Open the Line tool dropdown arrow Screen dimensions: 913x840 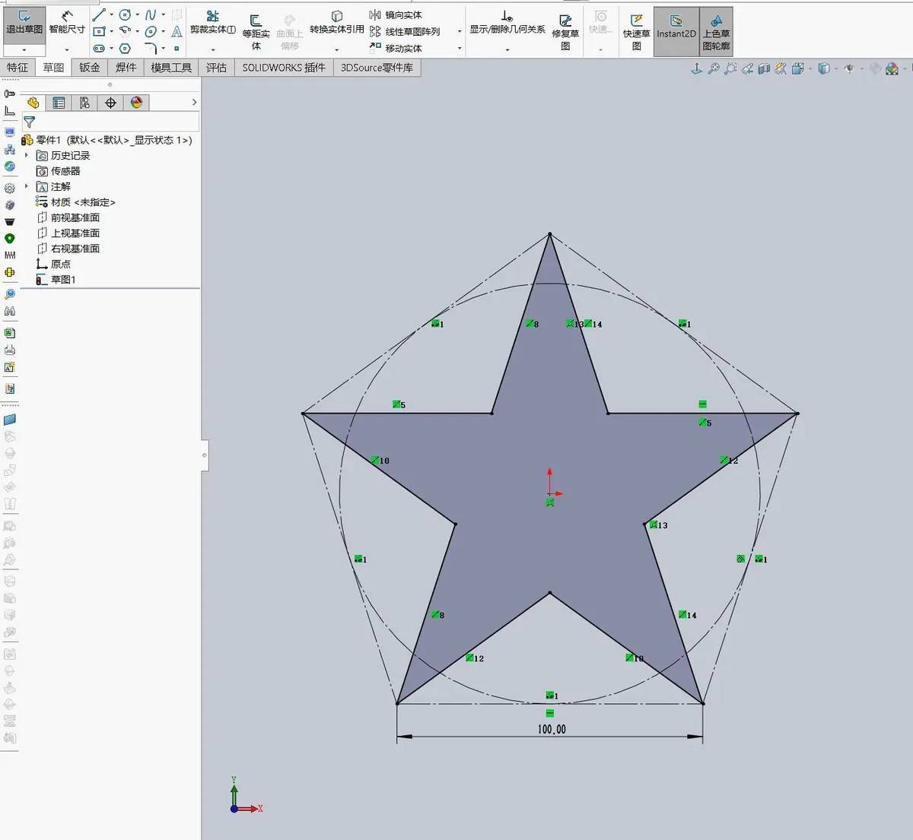(x=111, y=14)
